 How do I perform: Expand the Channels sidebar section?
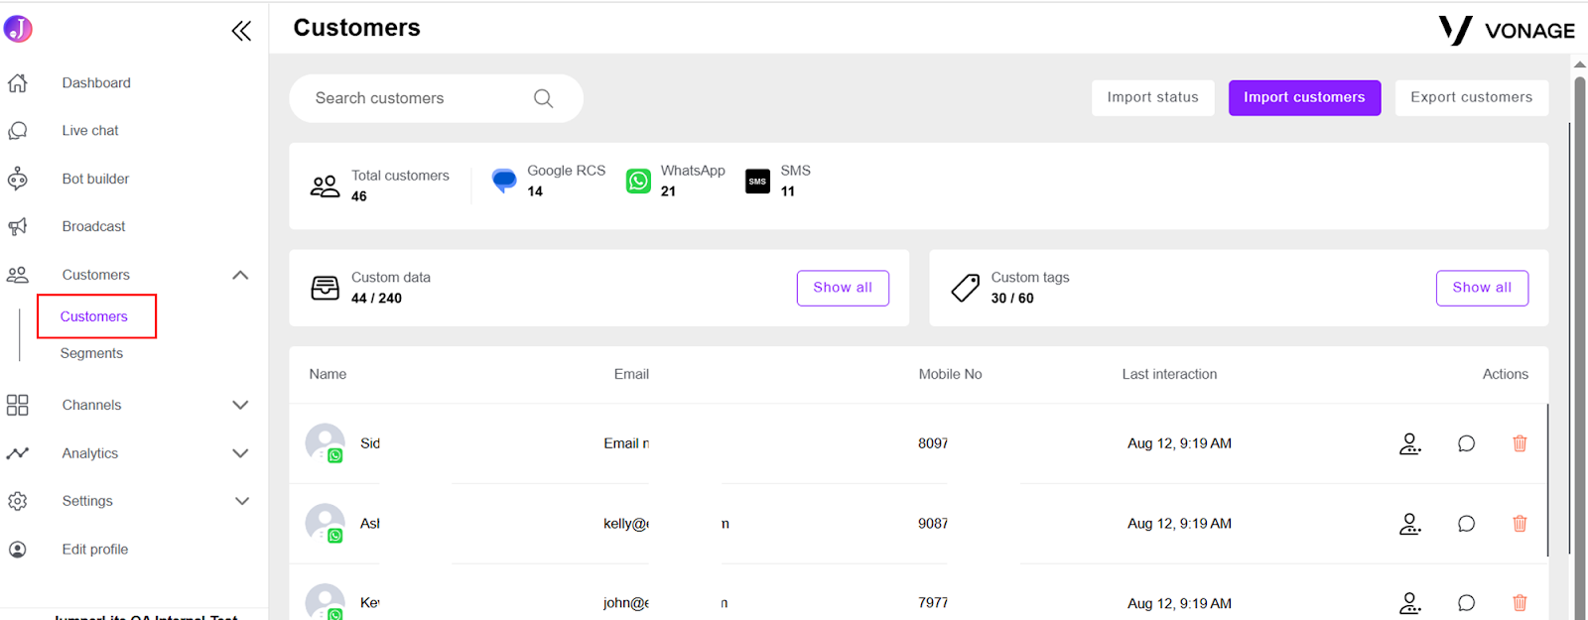[x=240, y=405]
